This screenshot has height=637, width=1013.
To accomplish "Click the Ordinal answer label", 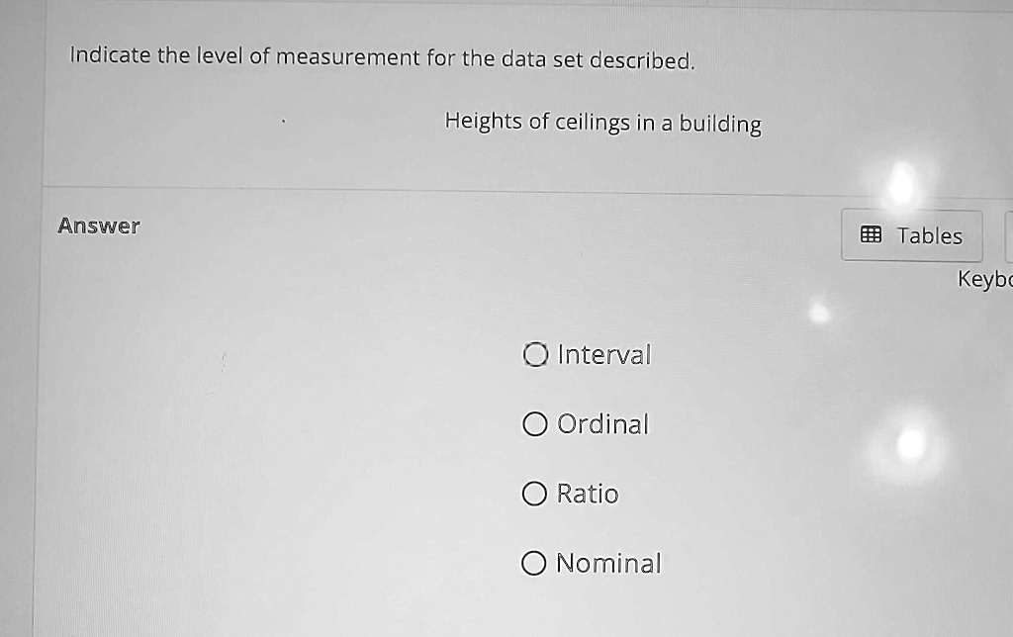I will (603, 423).
